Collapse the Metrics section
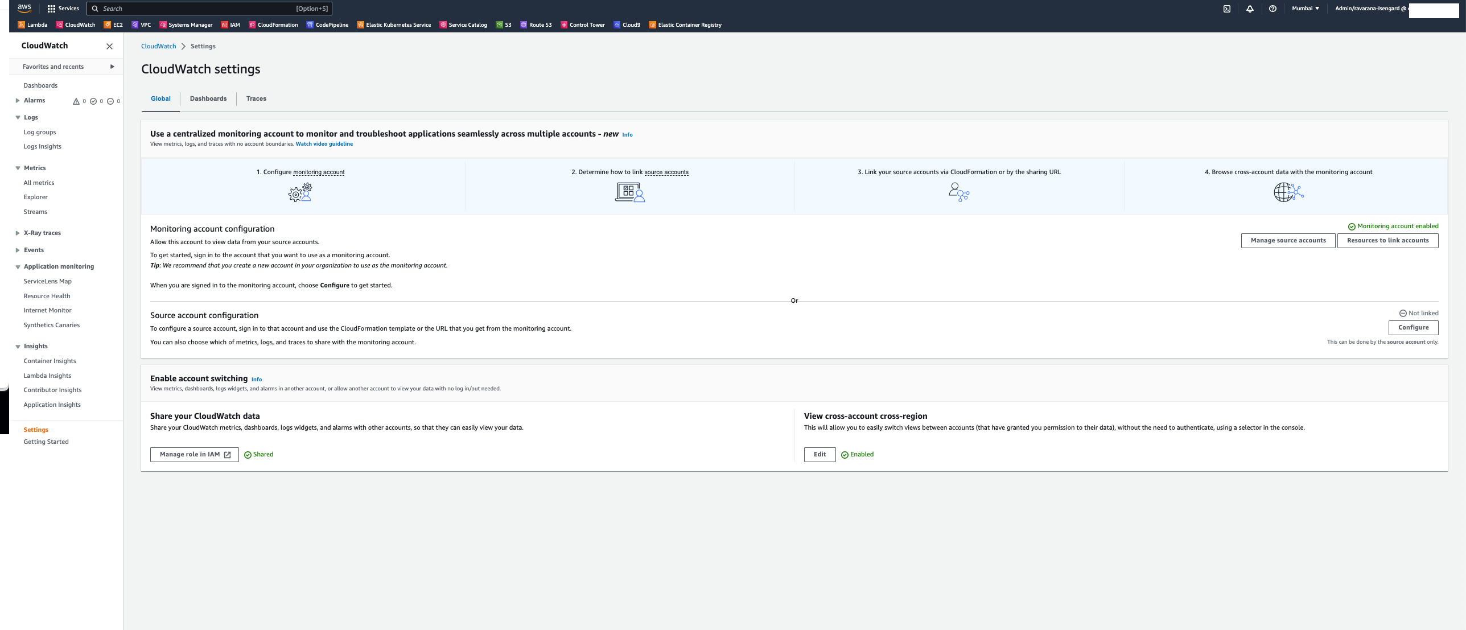This screenshot has height=630, width=1466. point(18,168)
